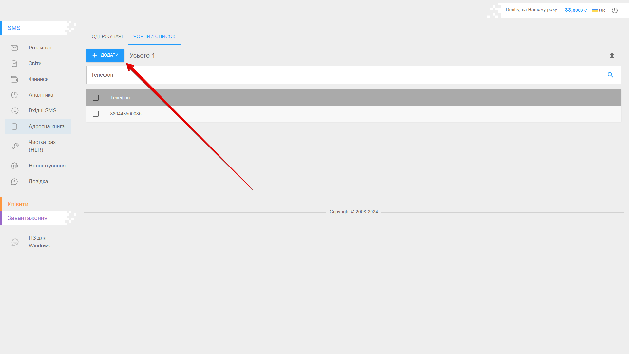
Task: Collapse the Завантаження section
Action: pyautogui.click(x=28, y=218)
